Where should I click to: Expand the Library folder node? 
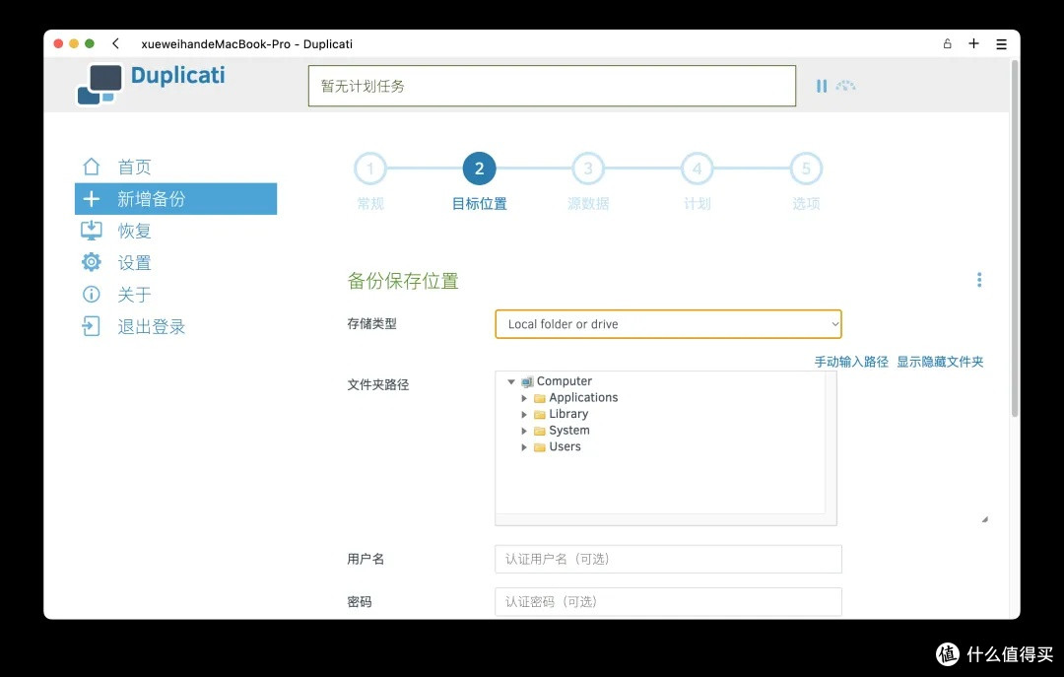point(524,414)
